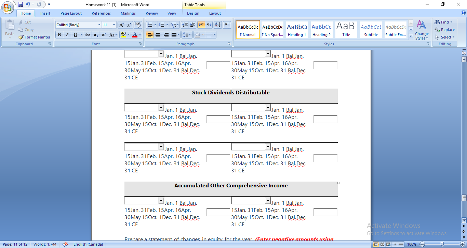The width and height of the screenshot is (467, 248).
Task: Toggle underline formatting
Action: pyautogui.click(x=75, y=35)
